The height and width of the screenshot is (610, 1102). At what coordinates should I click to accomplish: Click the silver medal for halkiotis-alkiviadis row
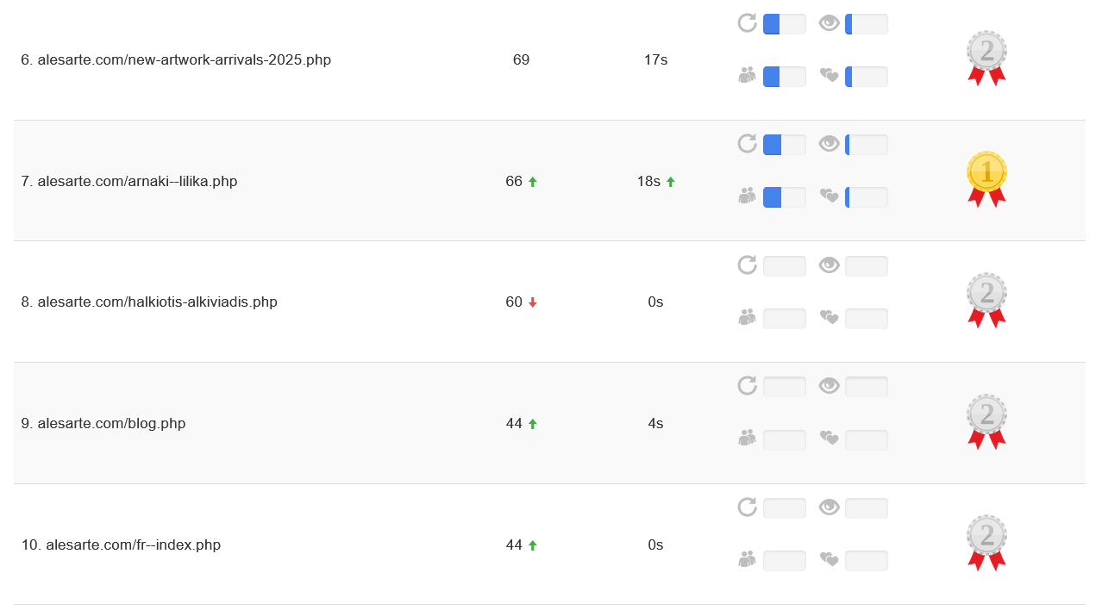click(986, 300)
